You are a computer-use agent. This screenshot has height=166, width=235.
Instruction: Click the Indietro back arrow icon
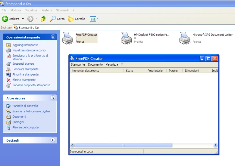(x=5, y=19)
